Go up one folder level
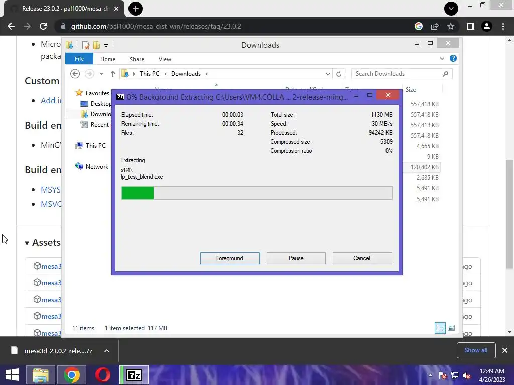The image size is (514, 385). click(113, 74)
